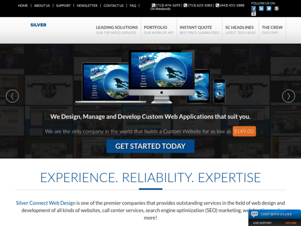The height and width of the screenshot is (226, 301).
Task: Open the WordPress social icon
Action: tap(276, 8)
